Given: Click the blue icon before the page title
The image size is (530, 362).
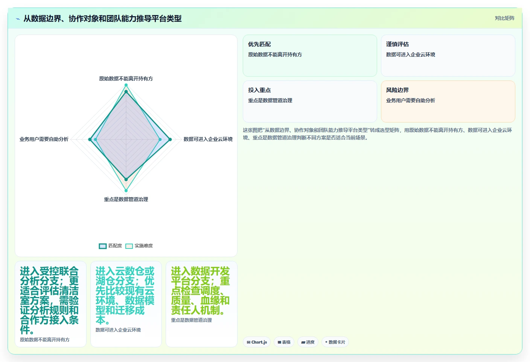Looking at the screenshot, I should [x=18, y=19].
